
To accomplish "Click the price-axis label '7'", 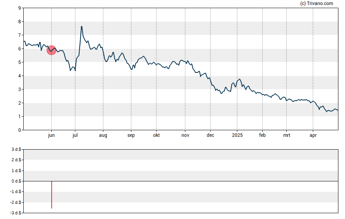I will click(x=20, y=35).
